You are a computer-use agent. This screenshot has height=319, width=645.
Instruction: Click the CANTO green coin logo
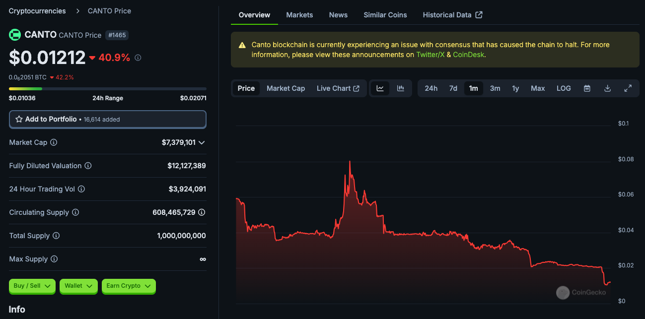tap(15, 35)
